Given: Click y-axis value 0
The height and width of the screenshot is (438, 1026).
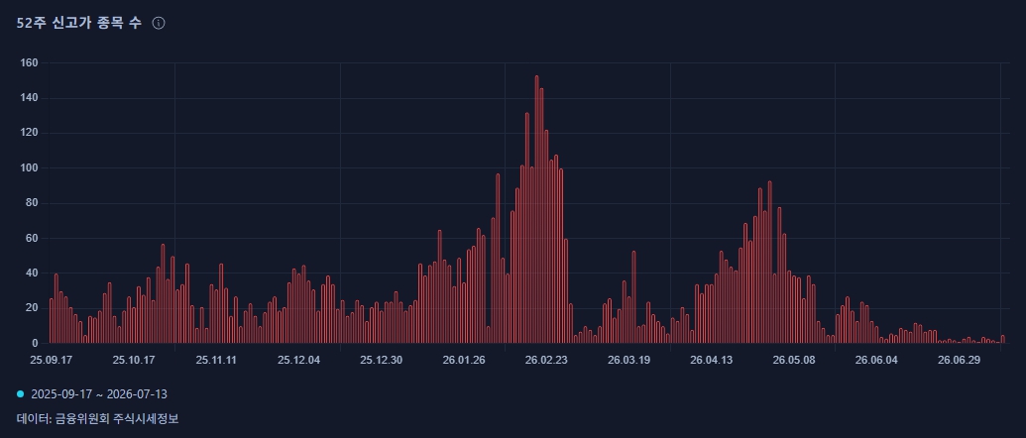Looking at the screenshot, I should [36, 343].
